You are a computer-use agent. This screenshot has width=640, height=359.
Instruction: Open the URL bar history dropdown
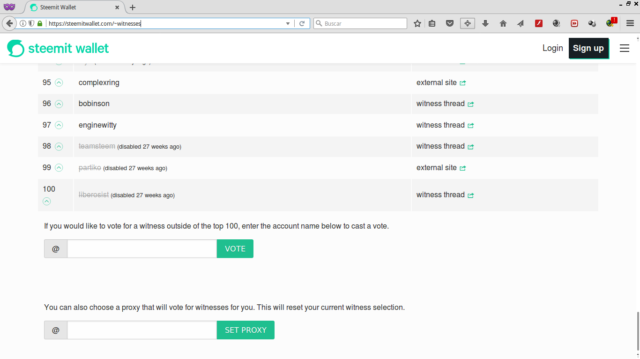[x=288, y=23]
